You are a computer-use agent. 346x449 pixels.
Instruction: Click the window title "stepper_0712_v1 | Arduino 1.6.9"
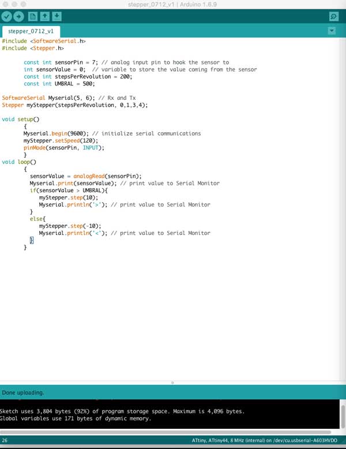click(172, 4)
